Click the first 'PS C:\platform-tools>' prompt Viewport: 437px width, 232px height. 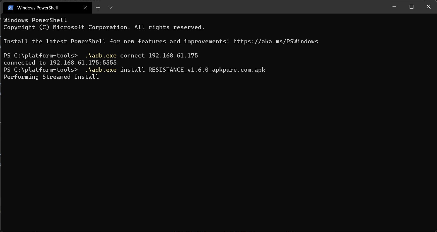(x=40, y=56)
